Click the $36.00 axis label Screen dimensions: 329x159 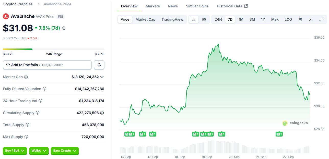319,38
